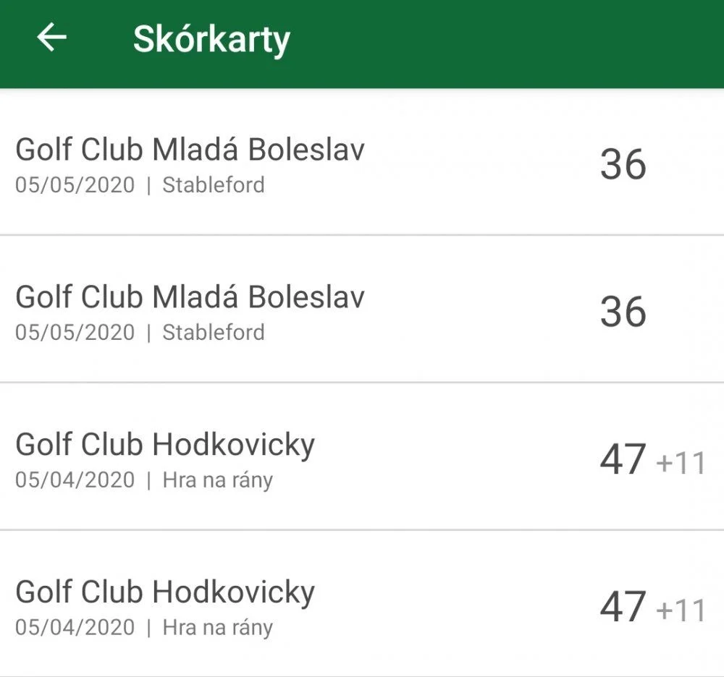Select the +11 value on upper Hodkovicky row
The height and width of the screenshot is (677, 724).
coord(681,463)
